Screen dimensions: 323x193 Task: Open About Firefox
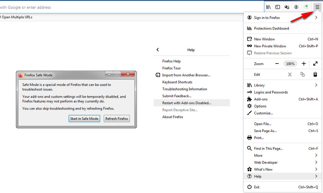click(x=192, y=117)
